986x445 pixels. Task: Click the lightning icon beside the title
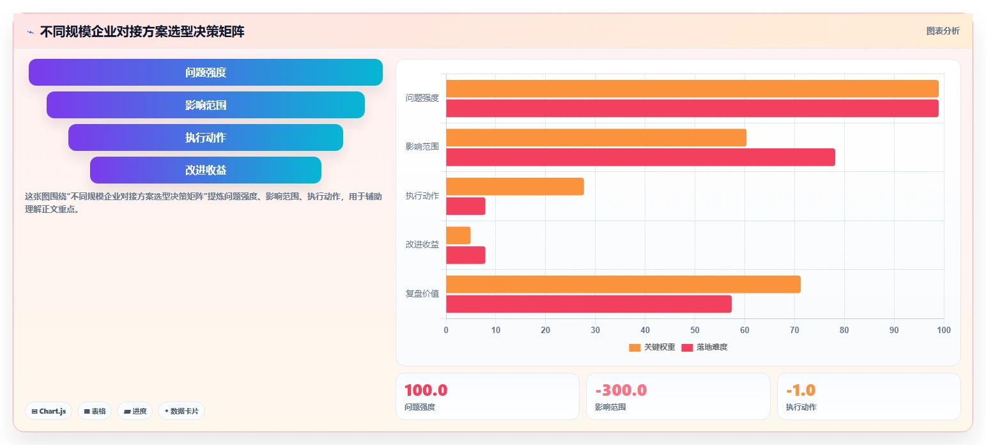[30, 32]
